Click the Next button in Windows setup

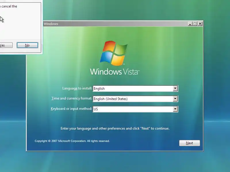[x=189, y=143]
